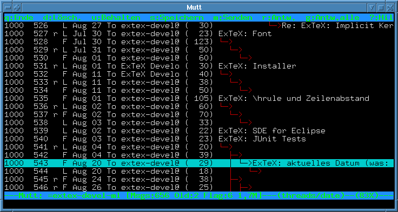This screenshot has width=398, height=212.
Task: Select message 527 'ExTeX: Font' thread
Action: click(199, 33)
